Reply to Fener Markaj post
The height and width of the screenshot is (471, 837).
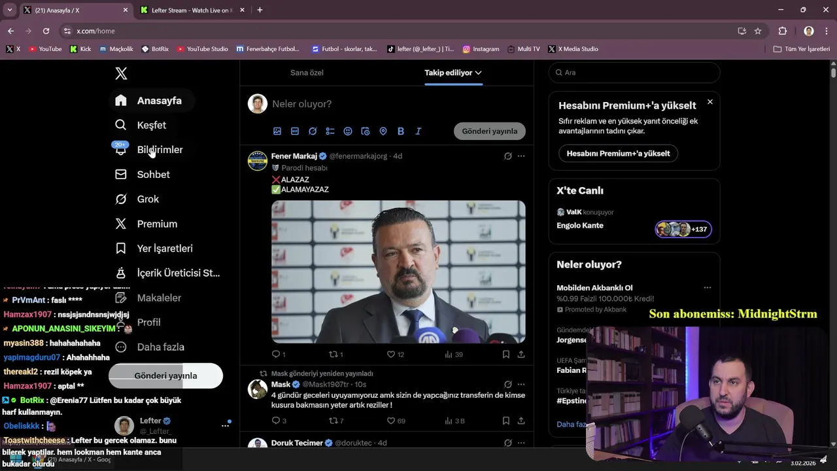coord(276,355)
